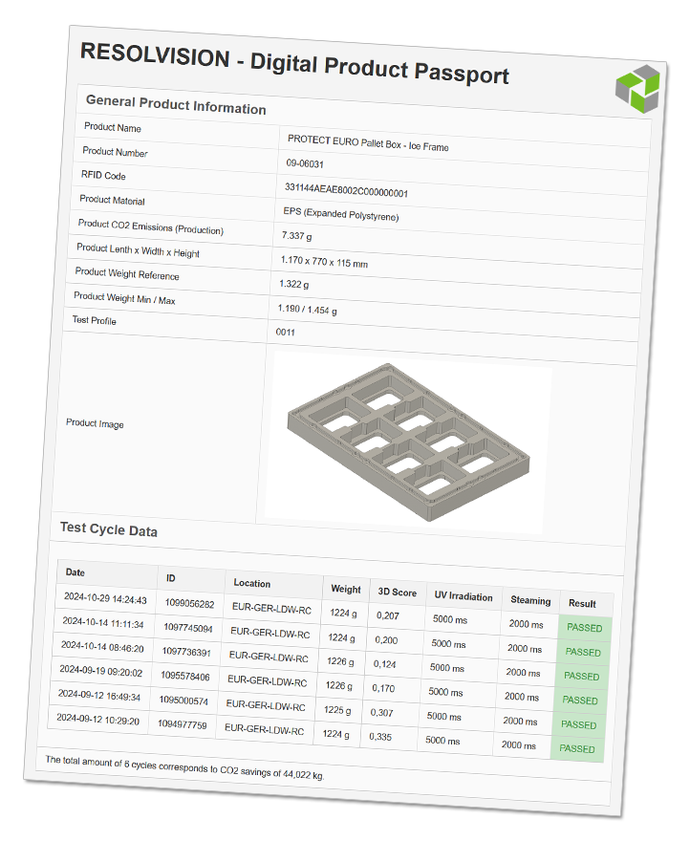690x841 pixels.
Task: Select the document title RESOLVISION - Digital Product Passport
Action: (294, 64)
